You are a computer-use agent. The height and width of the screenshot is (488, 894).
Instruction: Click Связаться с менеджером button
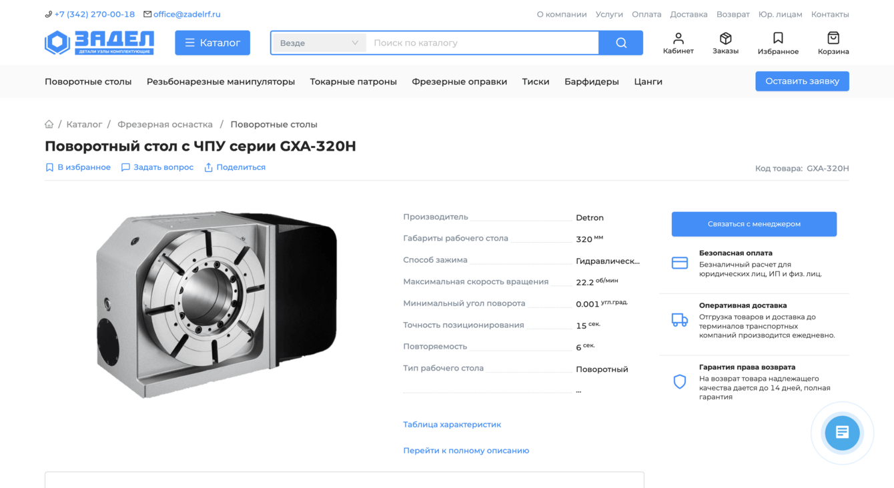(x=754, y=224)
